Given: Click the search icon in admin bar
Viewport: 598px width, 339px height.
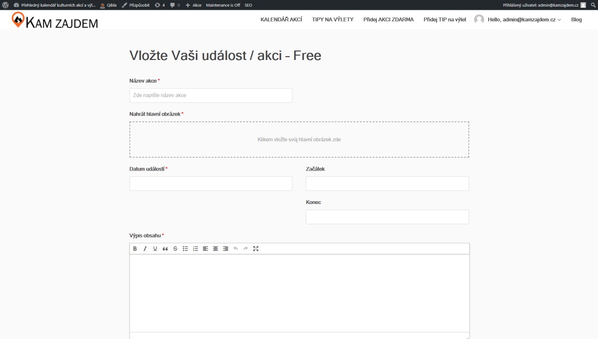Looking at the screenshot, I should (x=593, y=5).
